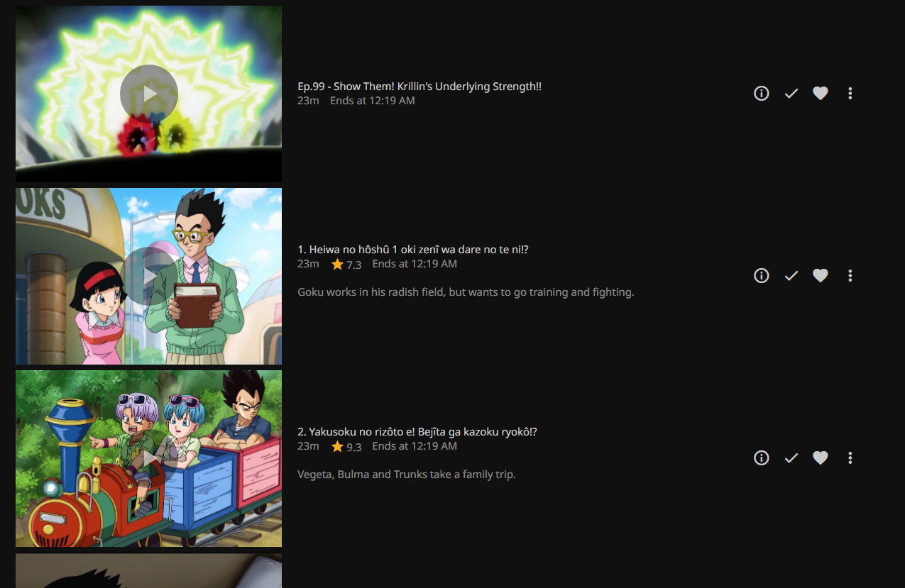Show info for Heiwa no hôshû episode

tap(762, 275)
